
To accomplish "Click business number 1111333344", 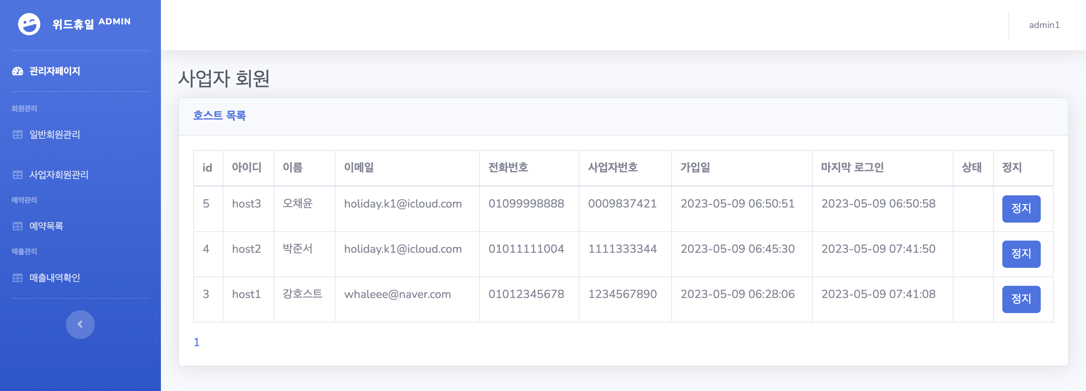I will pos(622,249).
